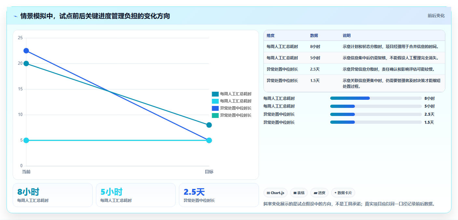Click the 目标 x-axis label
This screenshot has height=220, width=458.
pos(209,172)
